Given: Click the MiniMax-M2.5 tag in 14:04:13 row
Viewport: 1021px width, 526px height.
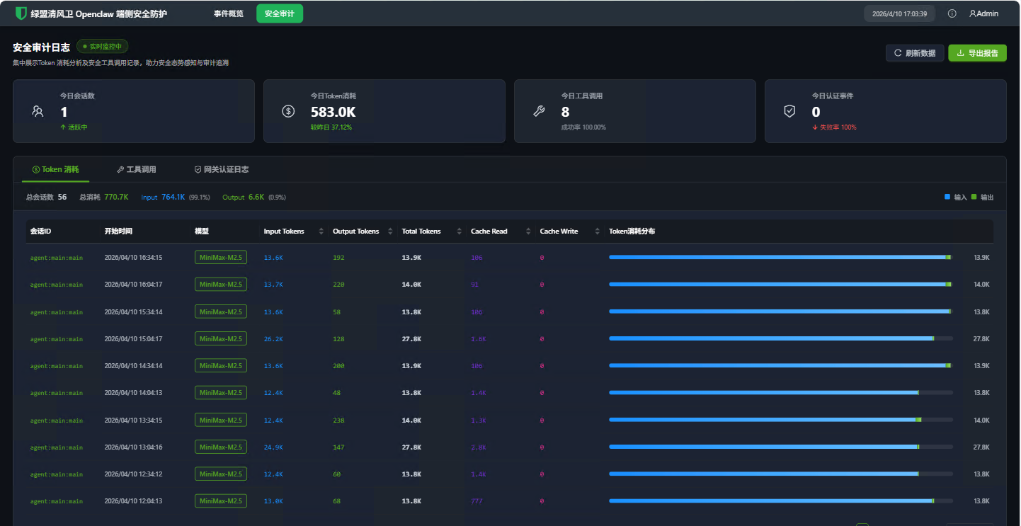Looking at the screenshot, I should 221,392.
